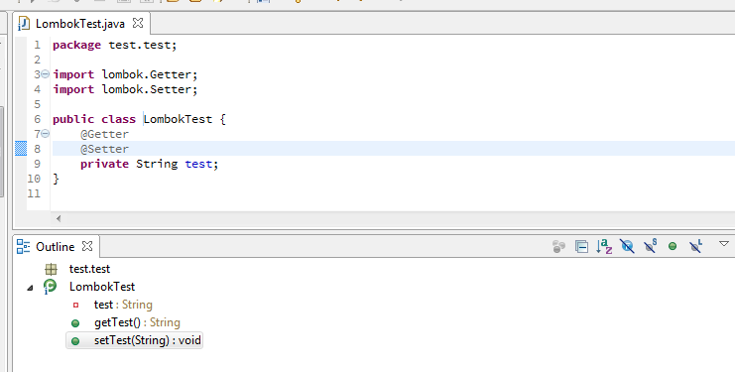
Task: Close the Outline view
Action: click(x=87, y=246)
